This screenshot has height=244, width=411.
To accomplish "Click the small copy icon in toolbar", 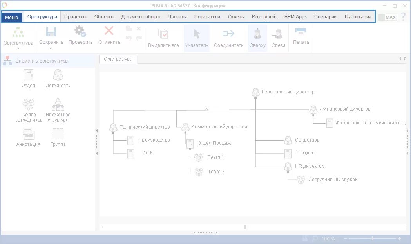I will coord(129,29).
